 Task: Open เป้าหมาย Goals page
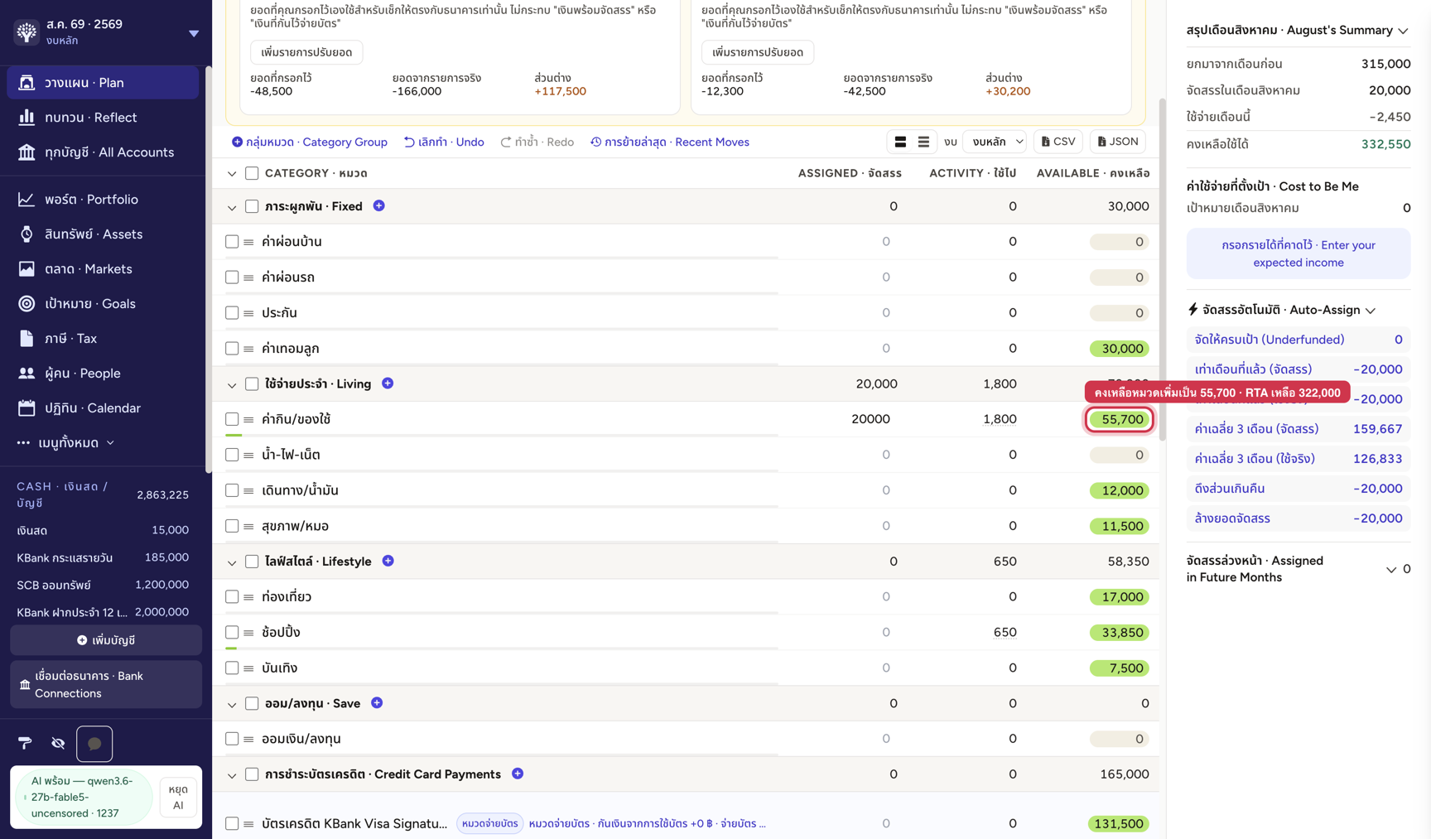click(103, 304)
